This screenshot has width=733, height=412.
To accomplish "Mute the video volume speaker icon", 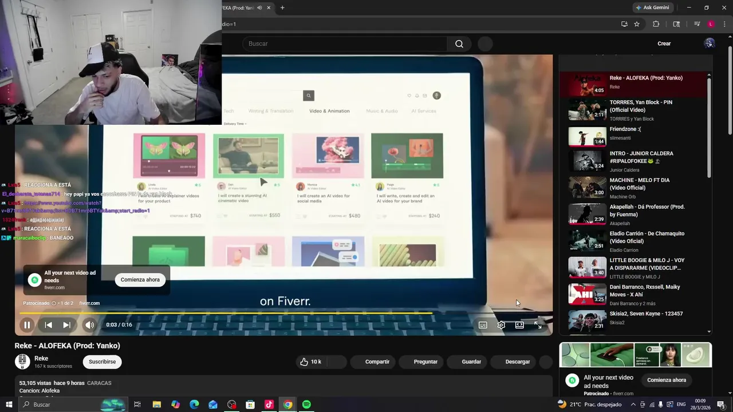I will [89, 325].
